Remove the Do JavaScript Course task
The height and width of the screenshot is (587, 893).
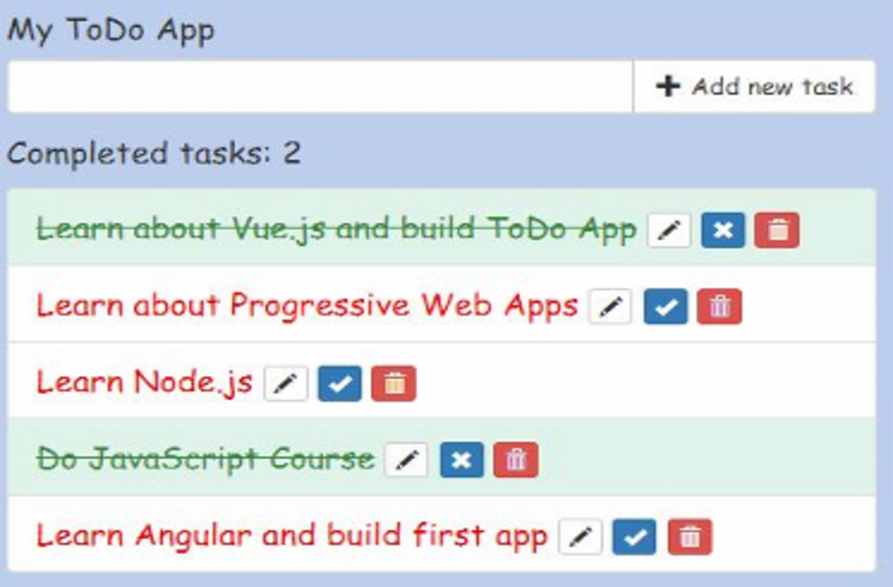516,460
